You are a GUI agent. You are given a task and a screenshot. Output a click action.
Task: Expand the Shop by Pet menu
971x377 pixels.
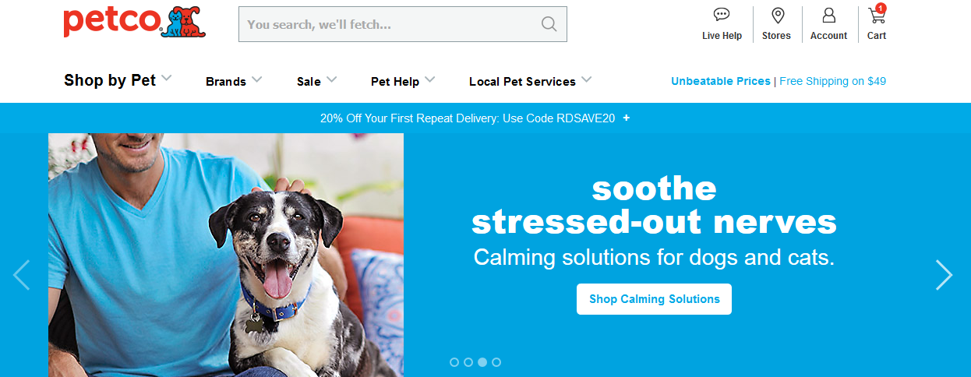(x=118, y=80)
